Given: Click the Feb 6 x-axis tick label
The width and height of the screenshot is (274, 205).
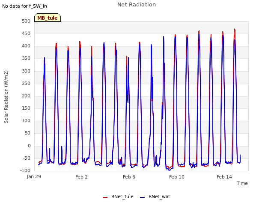Looking at the screenshot, I should [129, 177].
